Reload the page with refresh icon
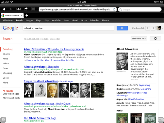The image size is (164, 123). coord(114,9)
